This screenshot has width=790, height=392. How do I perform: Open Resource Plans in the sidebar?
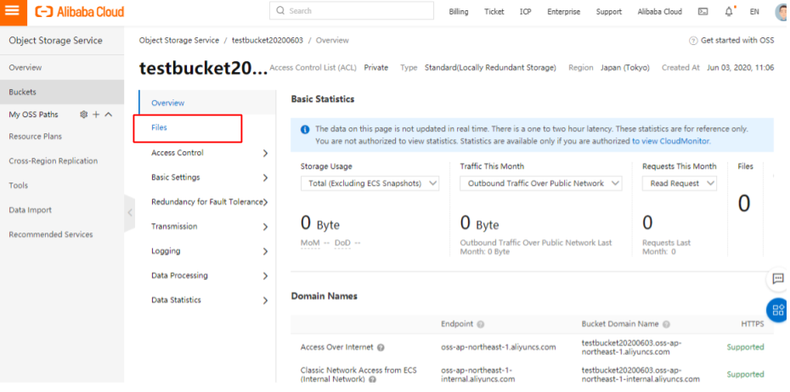pyautogui.click(x=36, y=137)
